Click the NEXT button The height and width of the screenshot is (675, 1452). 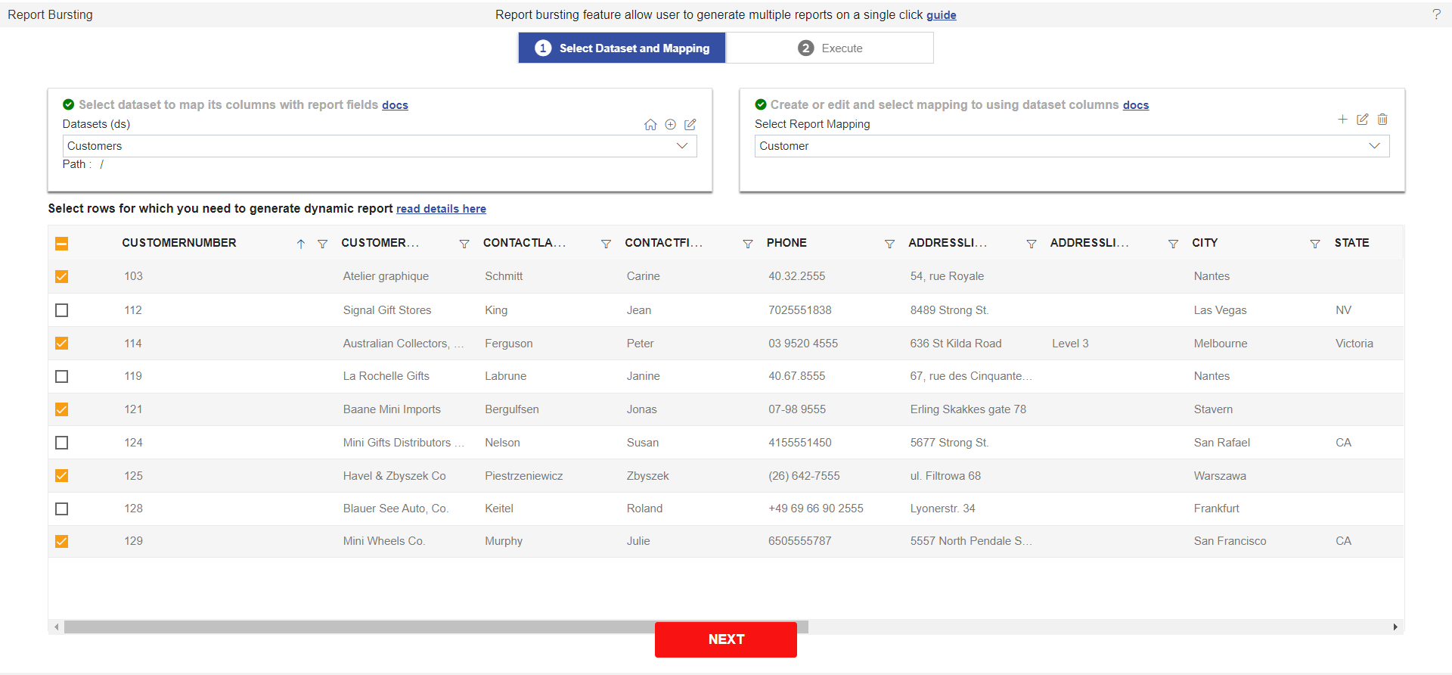tap(726, 639)
